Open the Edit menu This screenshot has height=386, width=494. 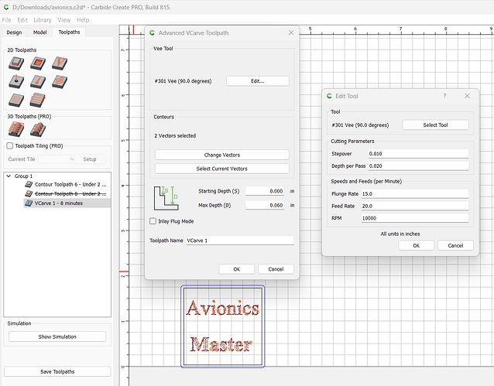[x=22, y=20]
